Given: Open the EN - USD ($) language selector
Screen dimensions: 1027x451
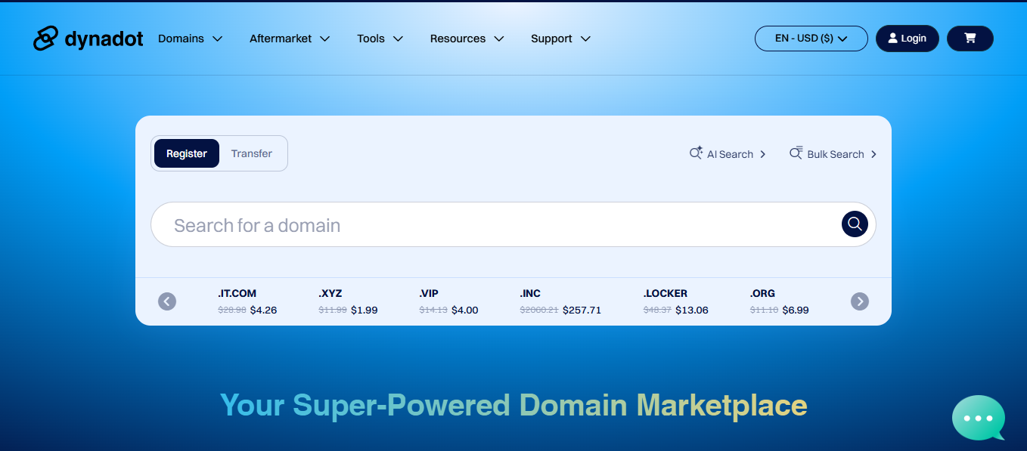Looking at the screenshot, I should (811, 39).
